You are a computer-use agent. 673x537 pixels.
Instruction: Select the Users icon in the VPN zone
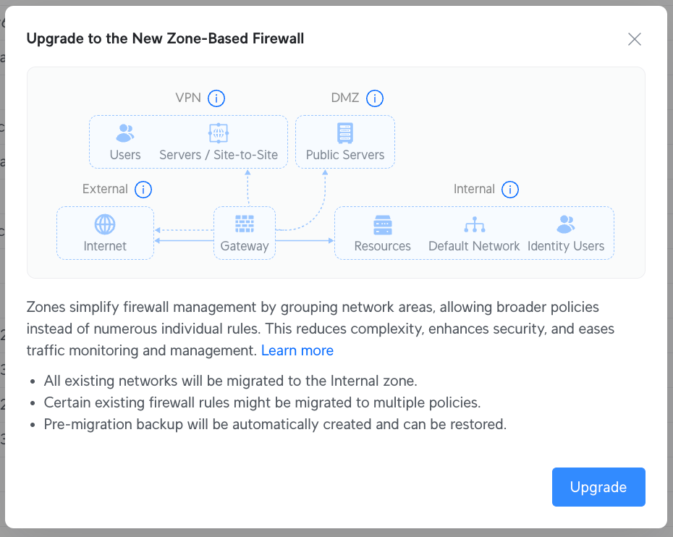(124, 132)
